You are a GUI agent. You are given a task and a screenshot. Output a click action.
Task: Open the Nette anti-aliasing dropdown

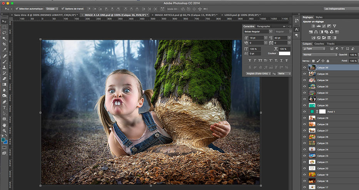(284, 74)
